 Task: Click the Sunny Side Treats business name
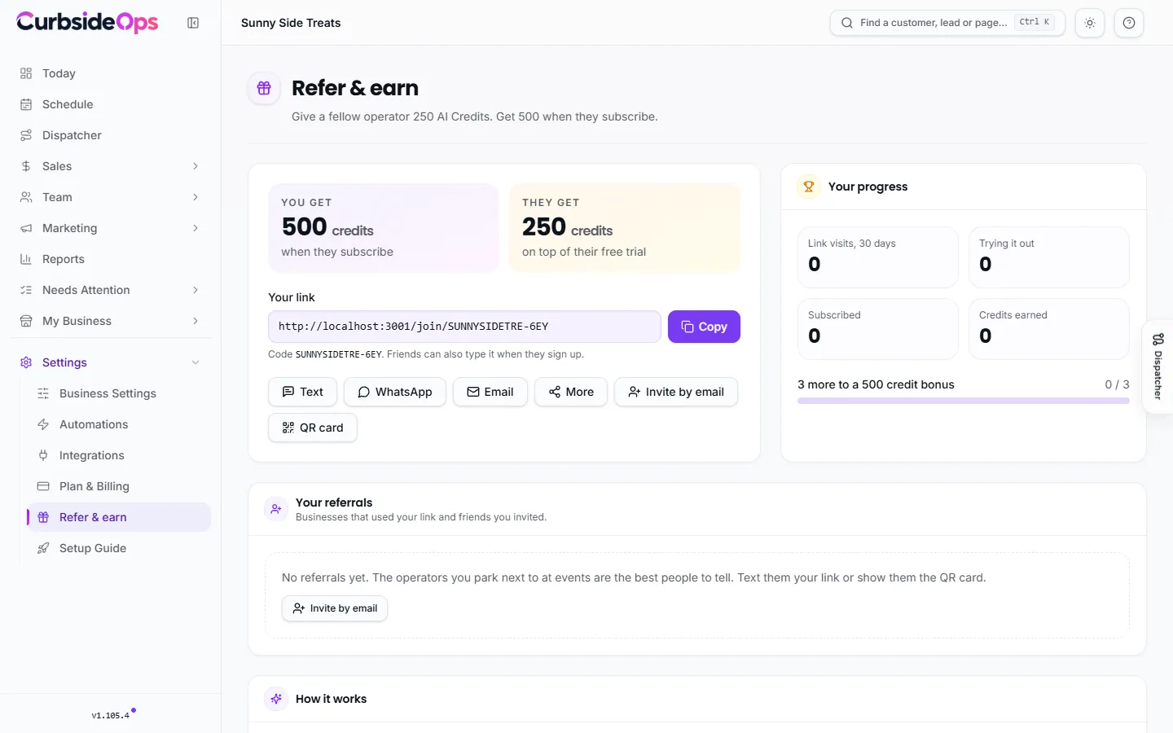point(291,23)
